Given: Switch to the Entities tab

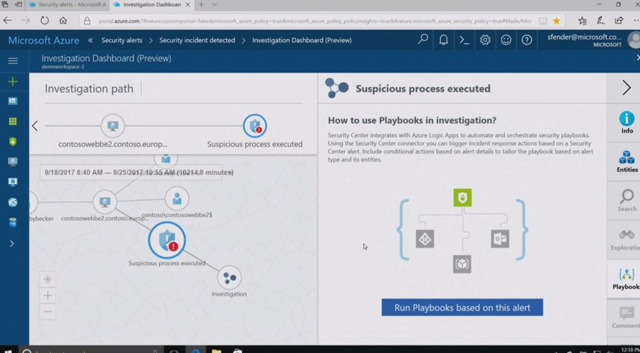Looking at the screenshot, I should (626, 160).
